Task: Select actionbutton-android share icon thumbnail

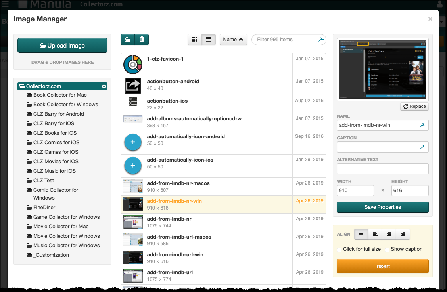Action: click(133, 86)
